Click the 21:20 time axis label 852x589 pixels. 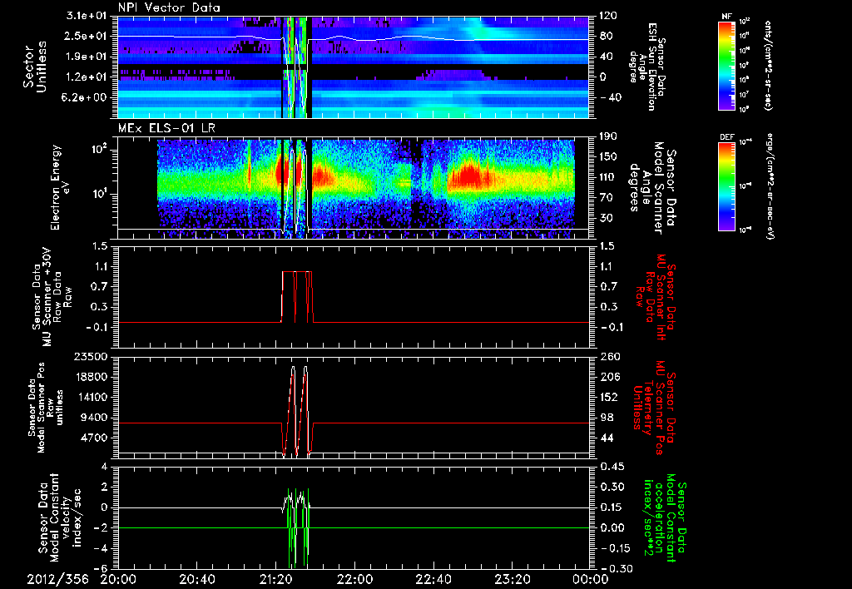tap(275, 580)
